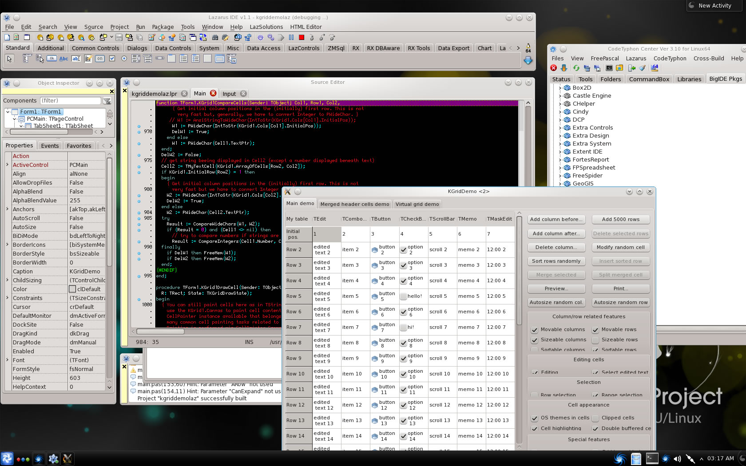Click Add column before... button
This screenshot has height=466, width=746.
point(556,219)
